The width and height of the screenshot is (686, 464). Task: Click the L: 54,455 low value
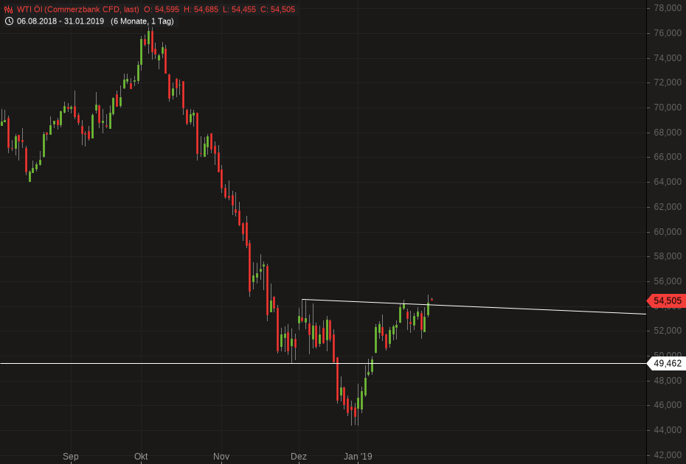point(240,9)
